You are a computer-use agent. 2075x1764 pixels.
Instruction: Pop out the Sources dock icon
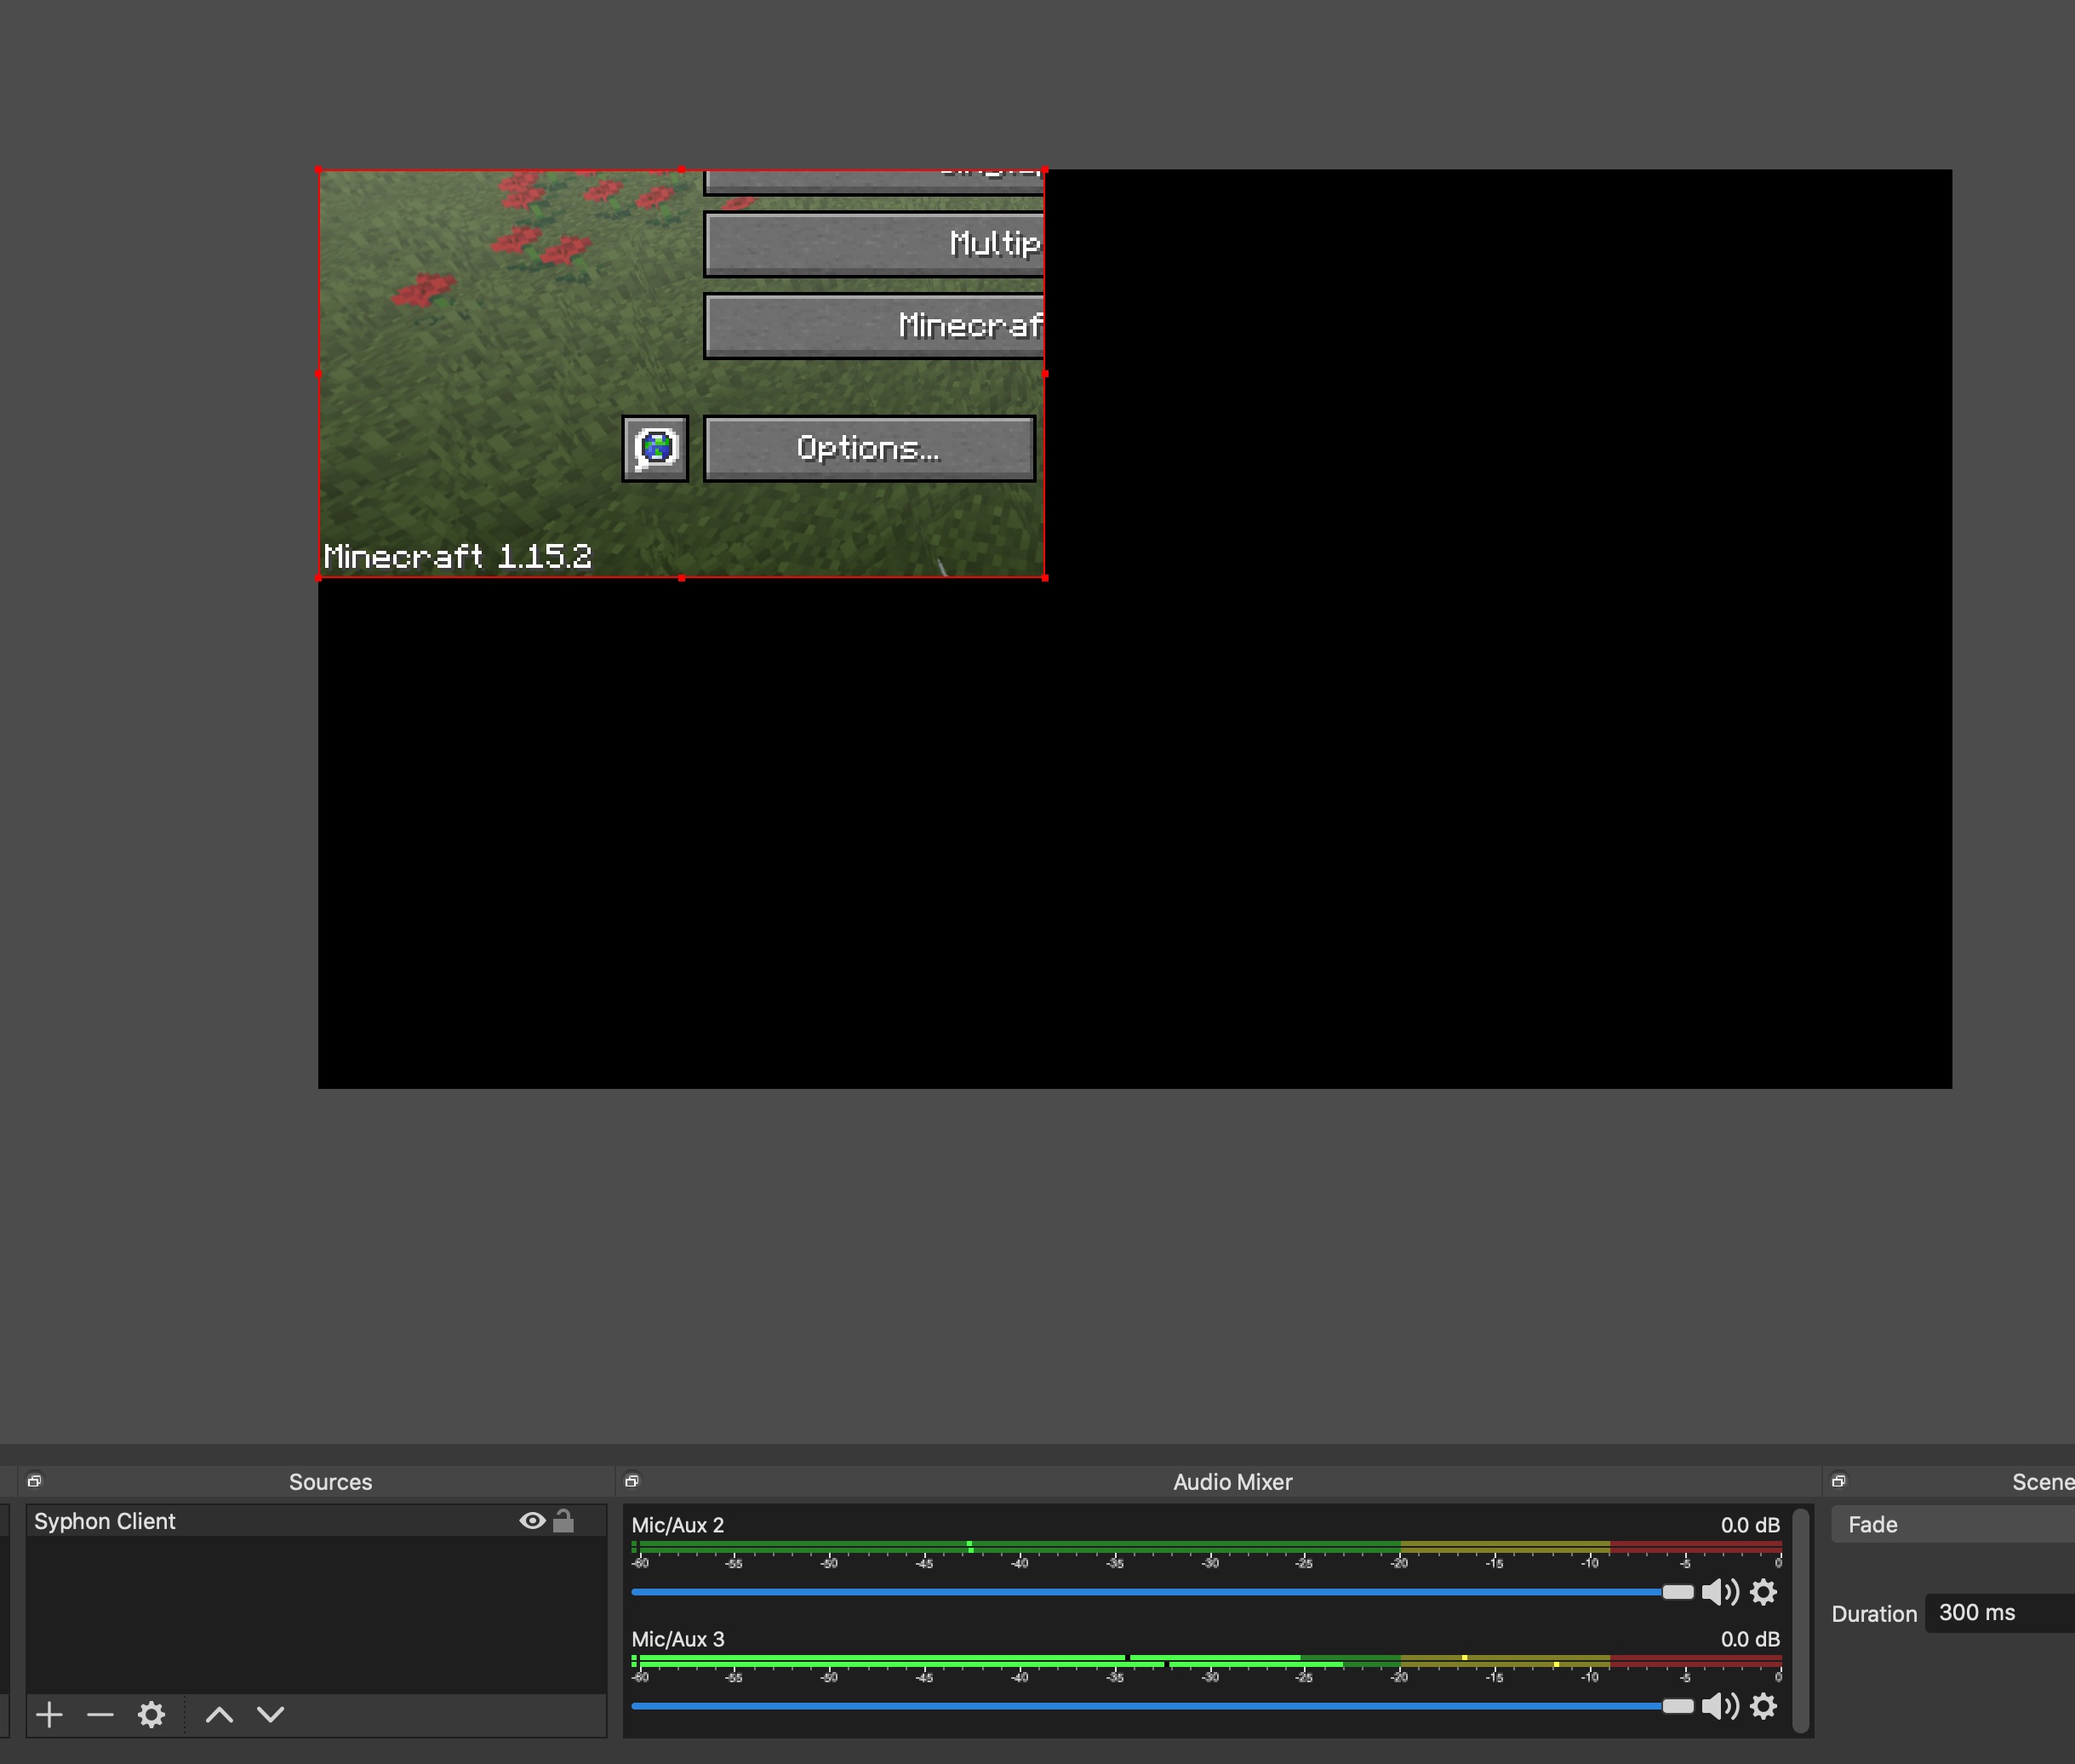coord(35,1481)
